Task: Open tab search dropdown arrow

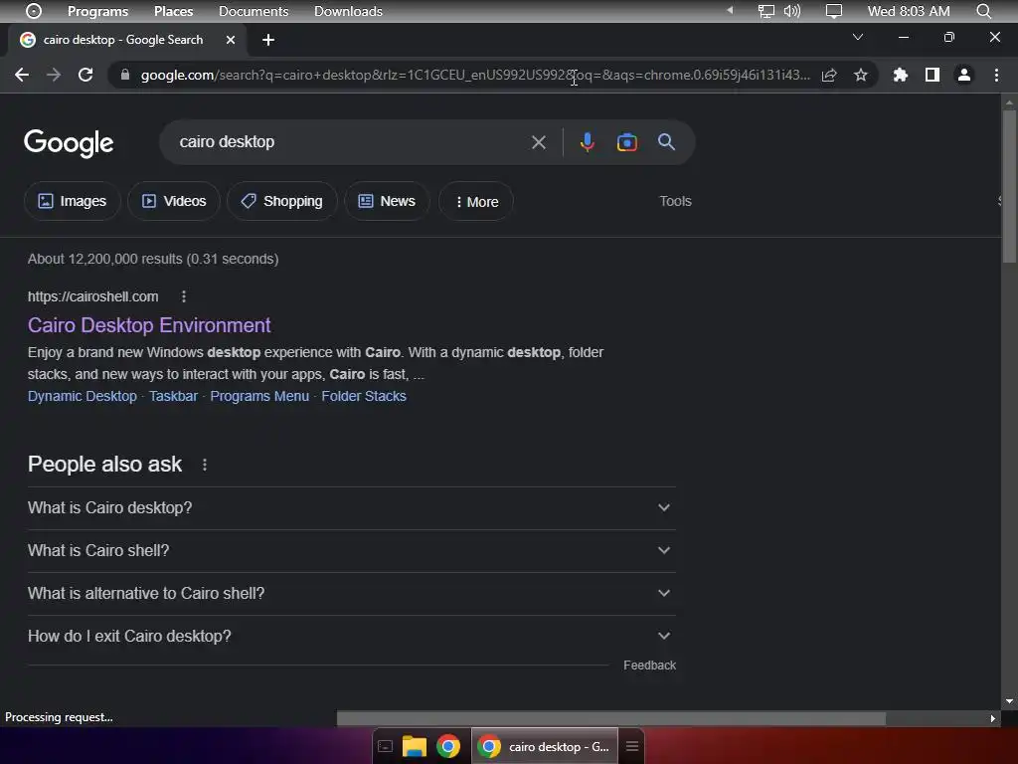Action: [858, 37]
